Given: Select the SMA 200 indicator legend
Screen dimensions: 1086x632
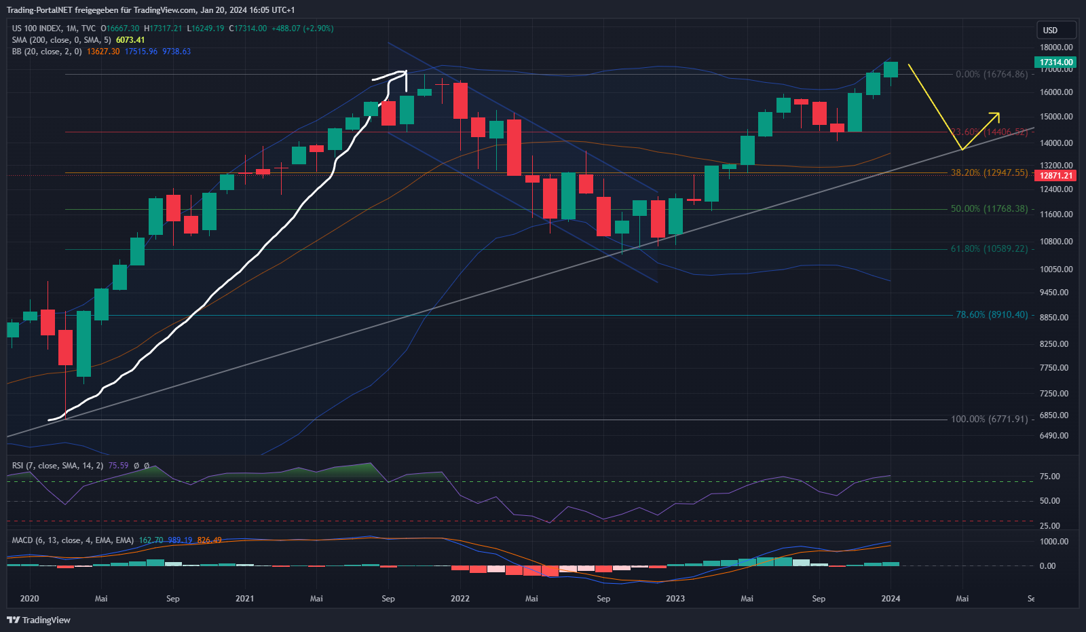Looking at the screenshot, I should [x=61, y=40].
